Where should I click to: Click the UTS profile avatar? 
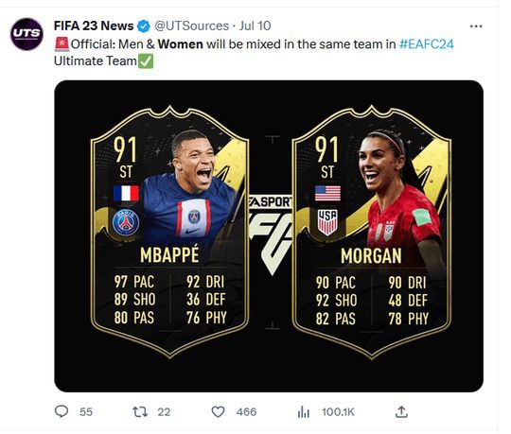pos(26,34)
